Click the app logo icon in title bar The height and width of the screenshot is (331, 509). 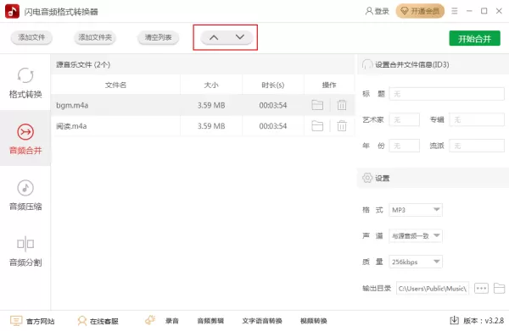coord(12,11)
